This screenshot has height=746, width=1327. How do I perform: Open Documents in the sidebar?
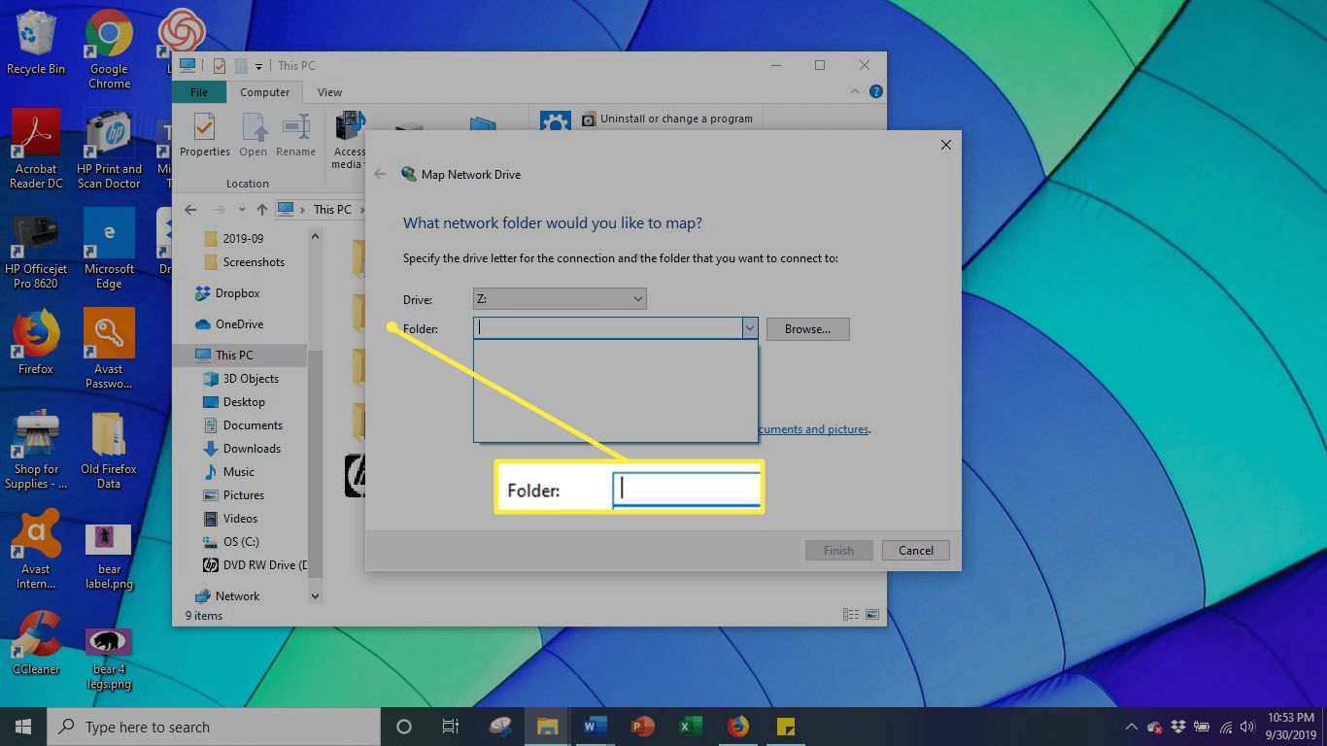(x=243, y=424)
